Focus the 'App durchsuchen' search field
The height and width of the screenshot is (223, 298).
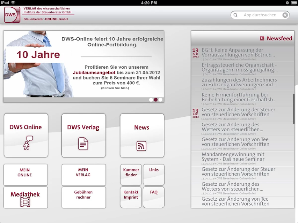pos(260,15)
